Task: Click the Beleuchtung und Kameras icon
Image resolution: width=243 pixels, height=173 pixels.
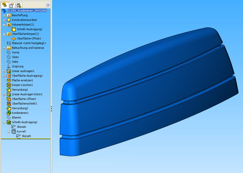Action: pos(9,48)
